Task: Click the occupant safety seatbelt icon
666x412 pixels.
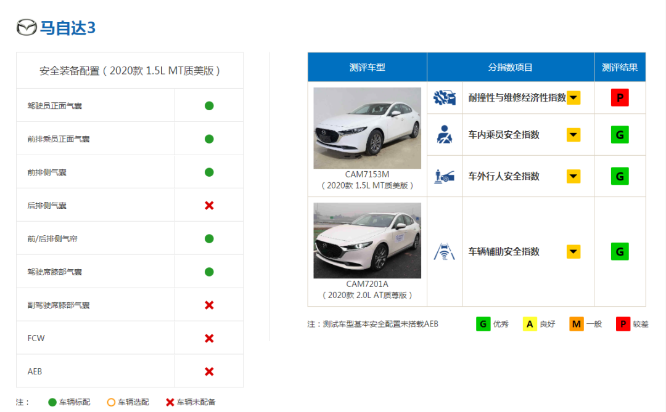Action: coord(444,134)
